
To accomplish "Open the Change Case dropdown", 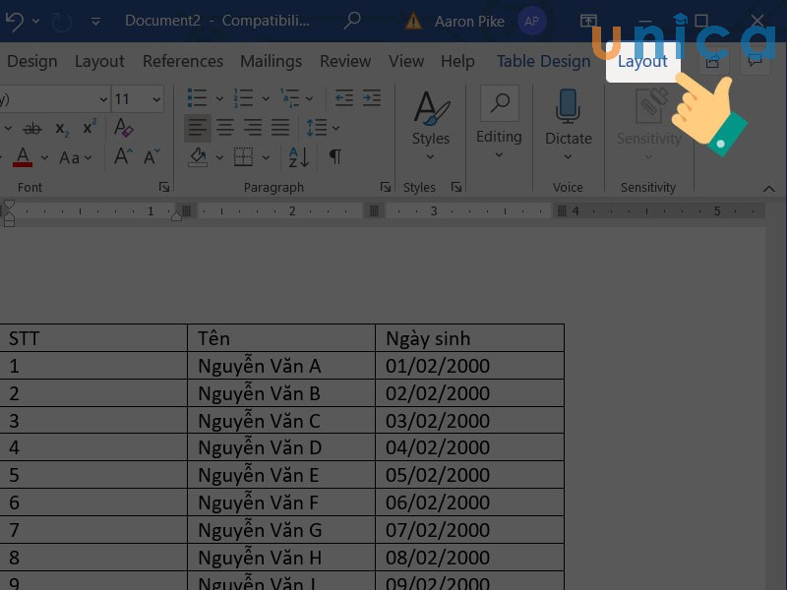I will click(76, 157).
